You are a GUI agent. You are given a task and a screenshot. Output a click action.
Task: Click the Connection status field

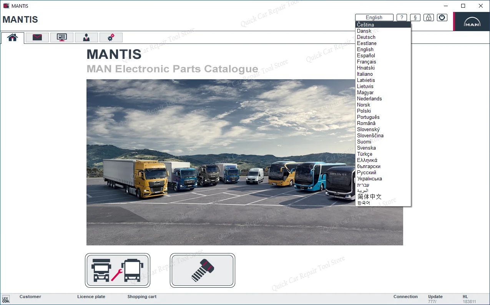405,297
